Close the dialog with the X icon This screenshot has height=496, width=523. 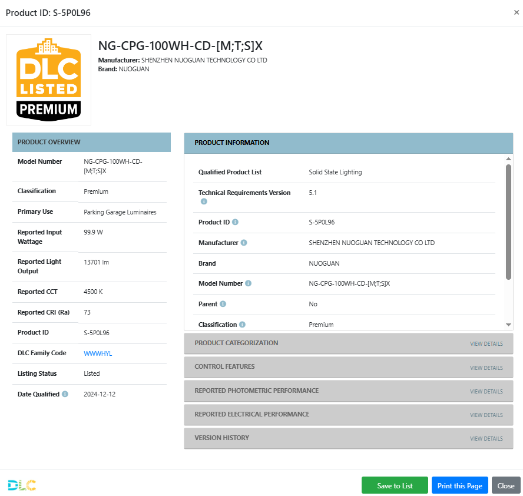(517, 12)
